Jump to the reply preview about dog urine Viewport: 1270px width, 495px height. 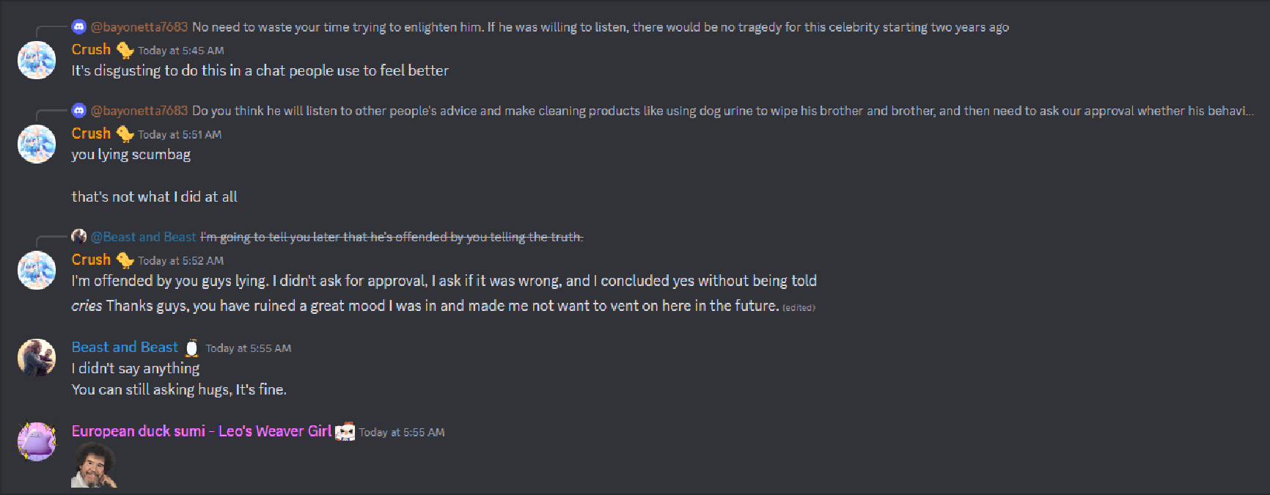[x=723, y=111]
